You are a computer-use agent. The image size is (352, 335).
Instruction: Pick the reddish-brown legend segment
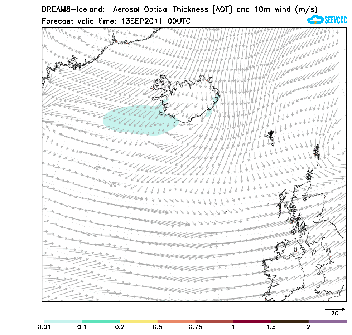pyautogui.click(x=214, y=321)
